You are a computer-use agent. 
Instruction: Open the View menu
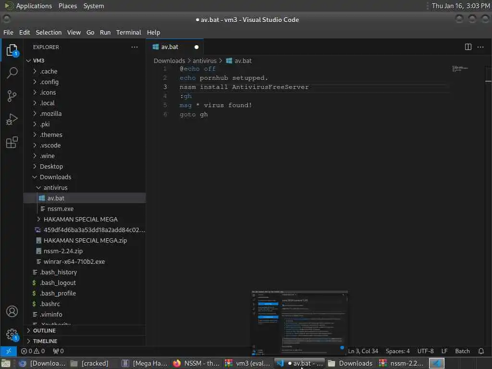point(74,32)
